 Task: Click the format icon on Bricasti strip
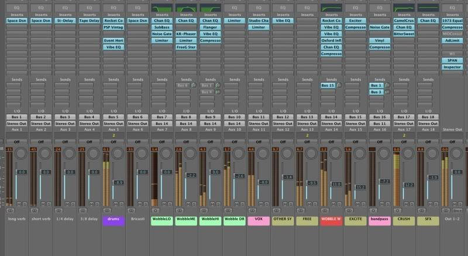[131, 210]
